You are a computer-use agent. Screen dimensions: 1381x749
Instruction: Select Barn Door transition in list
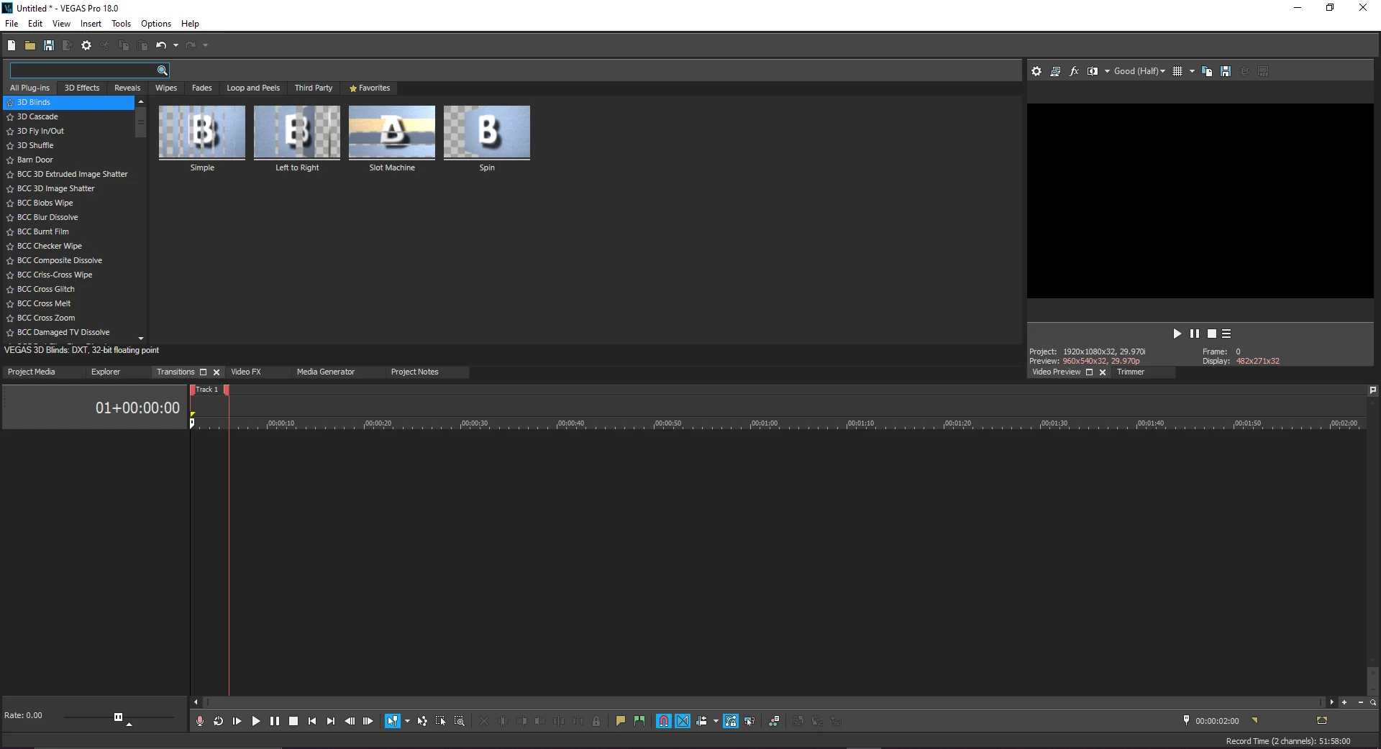[x=35, y=160]
